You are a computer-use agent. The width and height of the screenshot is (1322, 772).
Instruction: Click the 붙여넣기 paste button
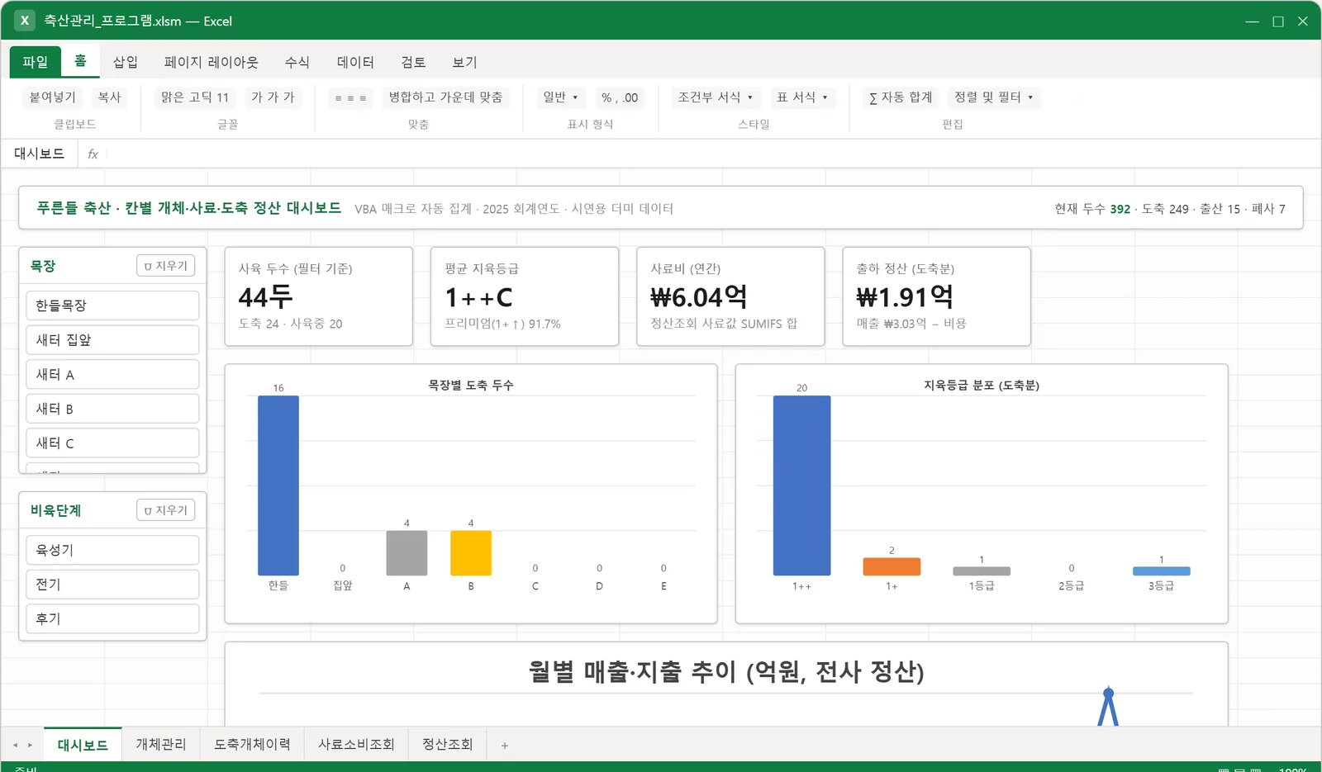(x=52, y=97)
